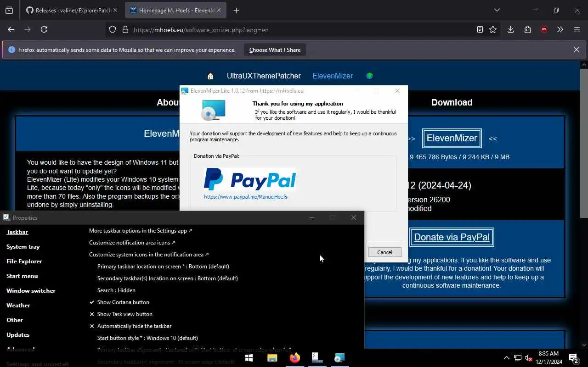The image size is (588, 367).
Task: Click the taskbar clock showing 8:35 AM
Action: tap(548, 358)
